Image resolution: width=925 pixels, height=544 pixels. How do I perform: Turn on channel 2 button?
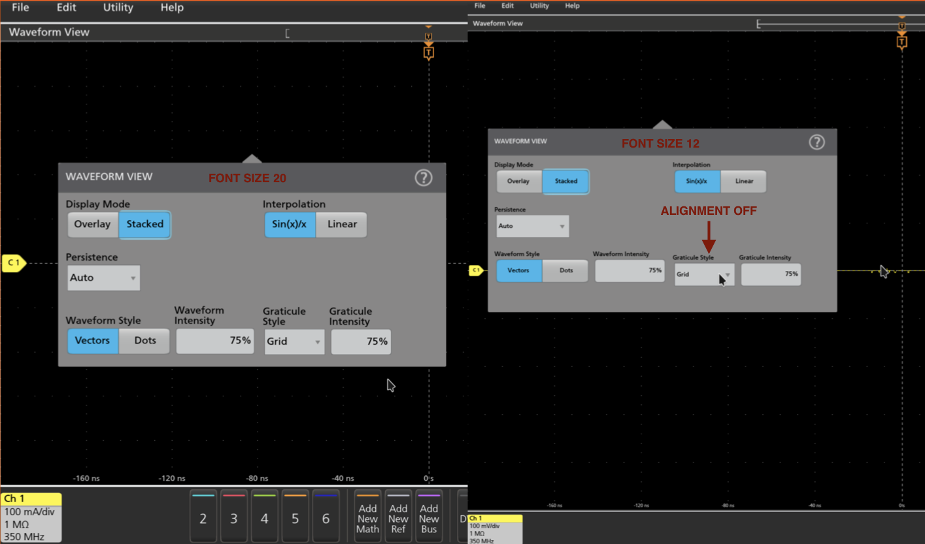[203, 516]
